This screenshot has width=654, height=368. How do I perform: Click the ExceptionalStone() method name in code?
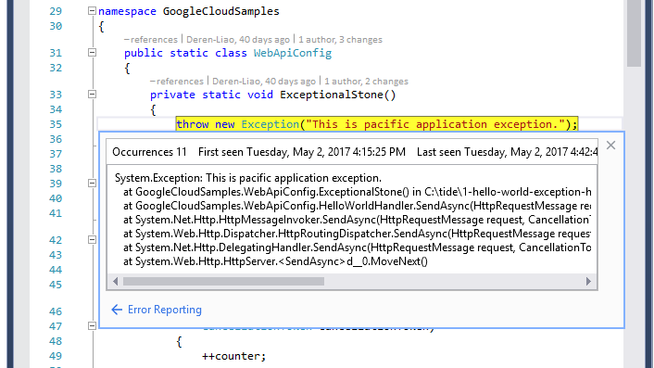337,95
